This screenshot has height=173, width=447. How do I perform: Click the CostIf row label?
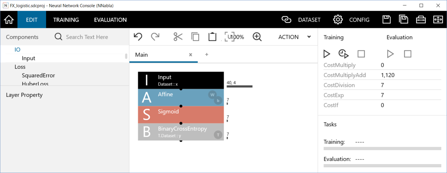pyautogui.click(x=330, y=105)
